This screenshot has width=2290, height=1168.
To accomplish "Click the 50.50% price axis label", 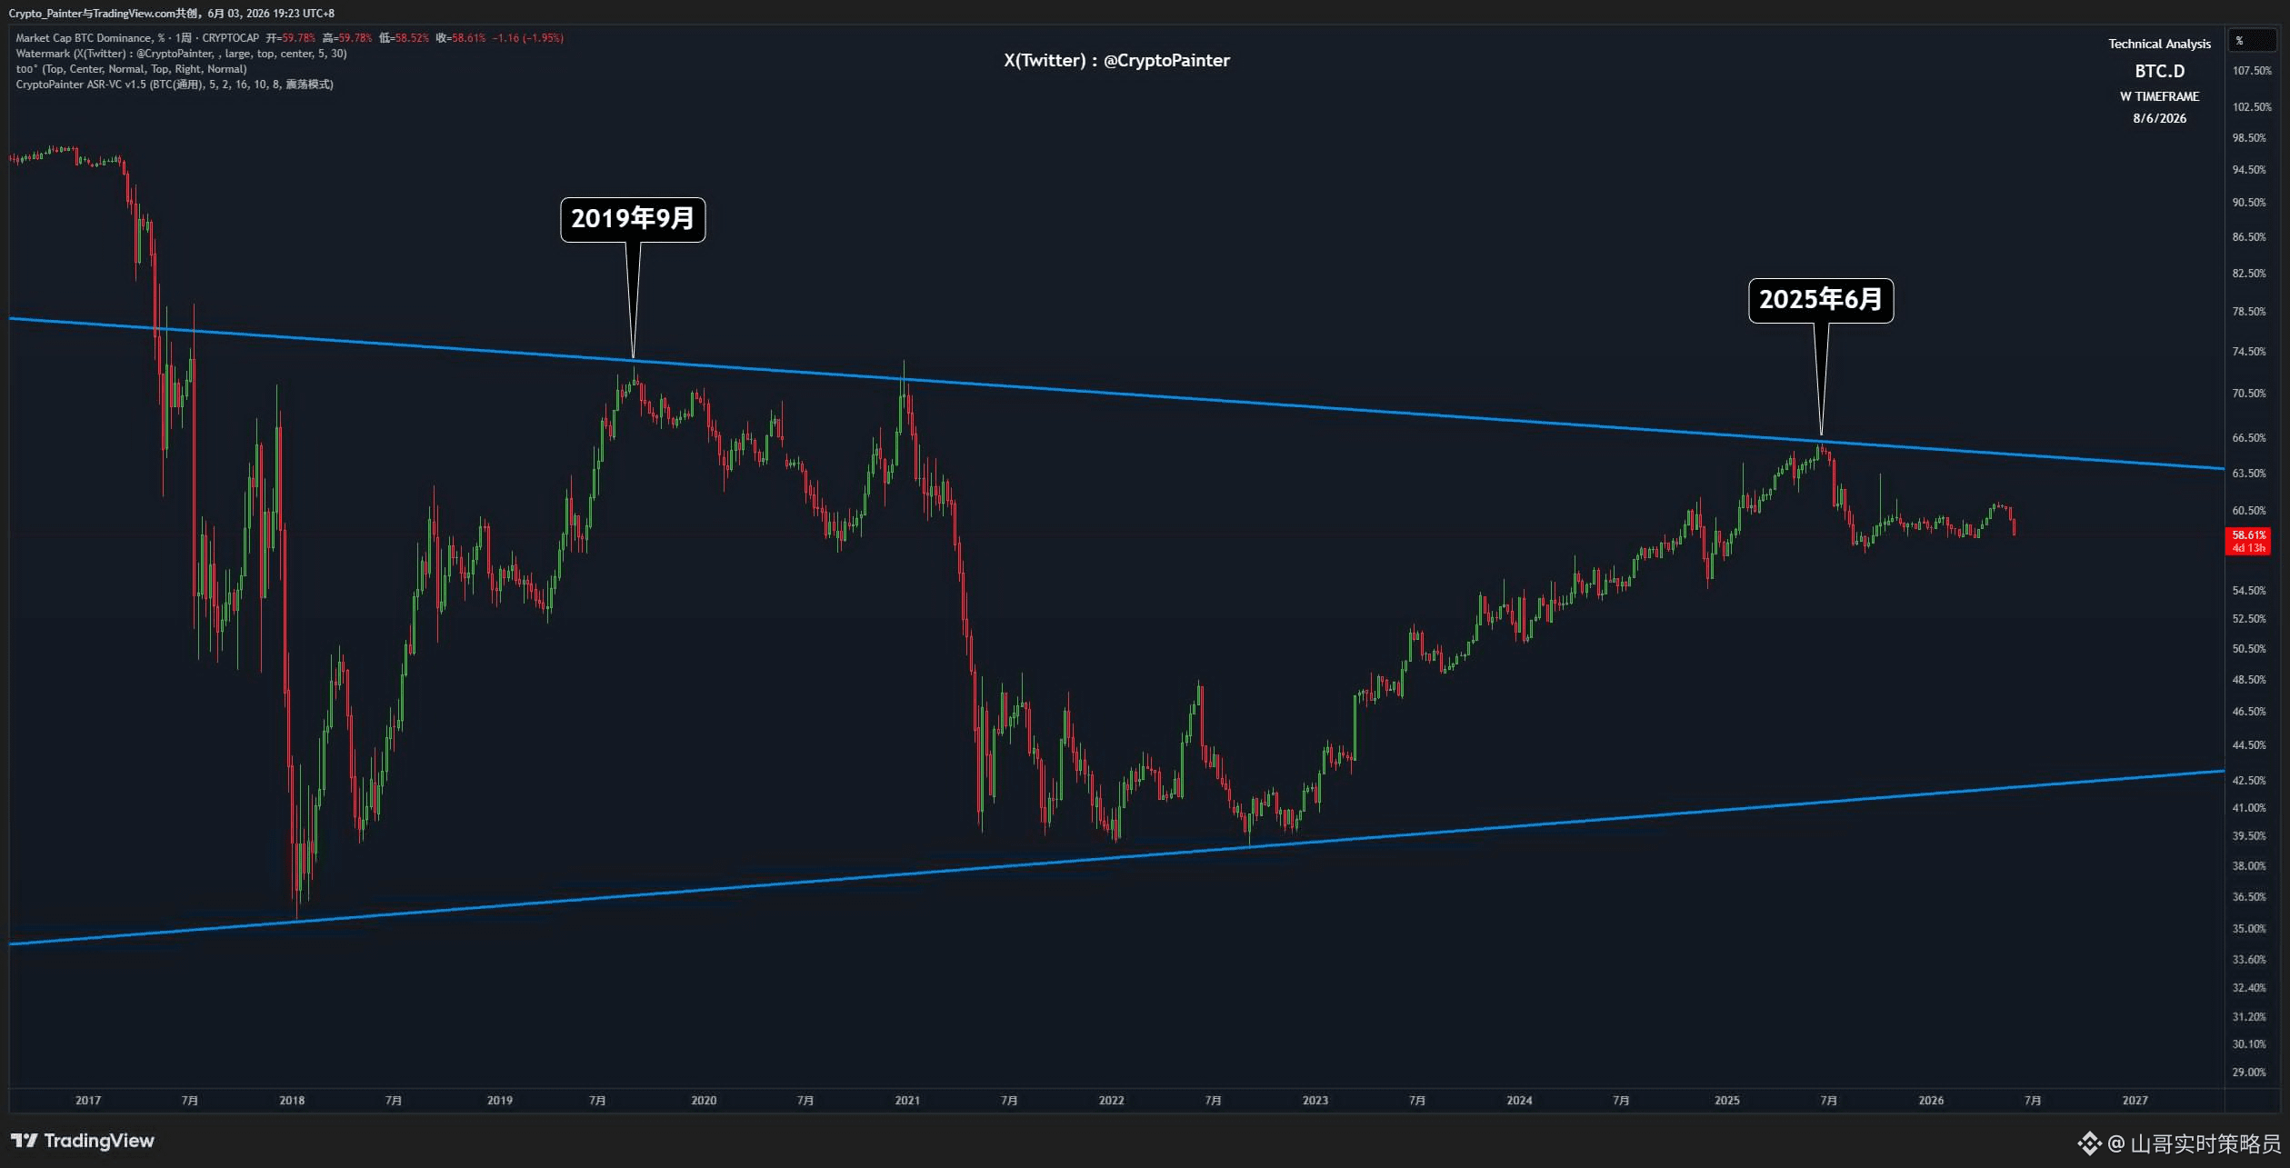I will pos(2249,649).
